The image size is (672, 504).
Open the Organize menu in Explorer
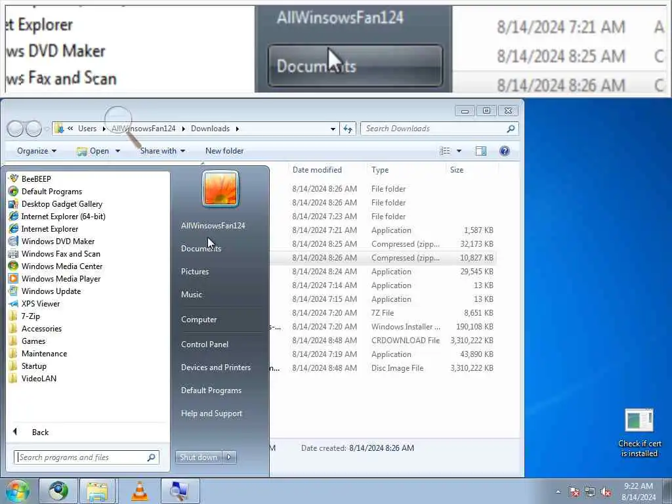[x=37, y=151]
